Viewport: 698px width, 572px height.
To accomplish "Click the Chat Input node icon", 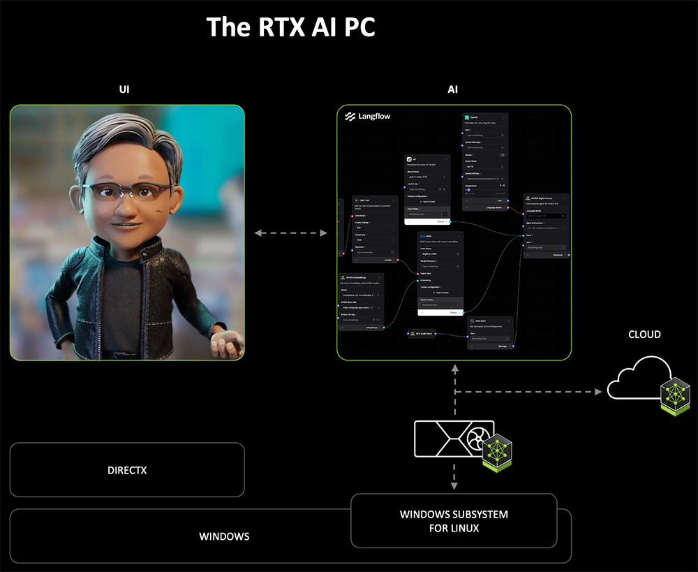I will pos(472,321).
